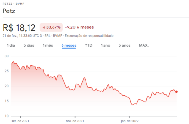Click the PETZ3 · BVMF ticker label
Screen dimensions: 189x124
click(13, 4)
